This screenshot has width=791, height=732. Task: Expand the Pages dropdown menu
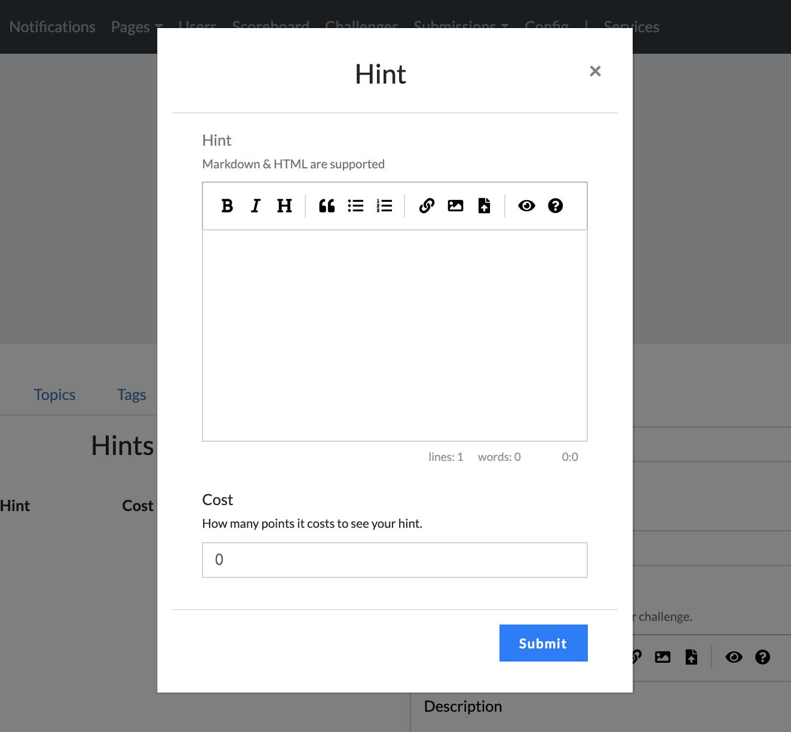coord(136,27)
